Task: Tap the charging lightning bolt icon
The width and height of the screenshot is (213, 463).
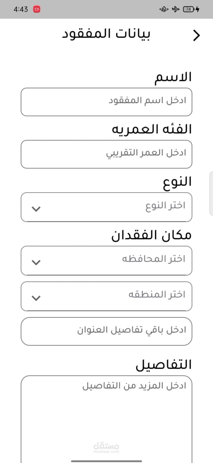Action: (197, 9)
